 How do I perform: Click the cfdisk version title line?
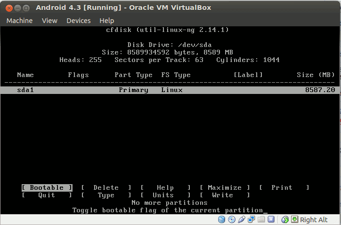(x=167, y=30)
